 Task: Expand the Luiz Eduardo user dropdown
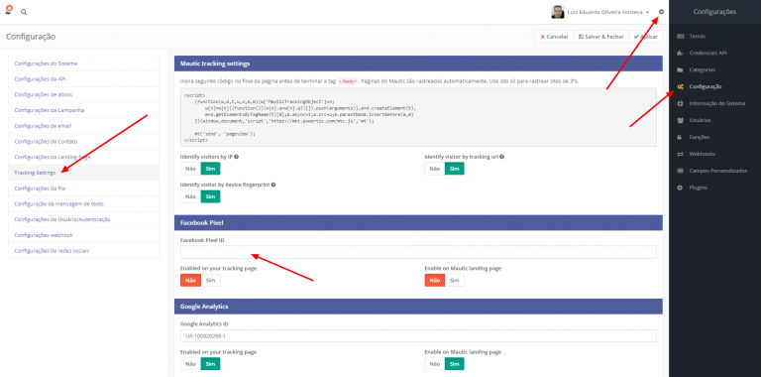(x=607, y=12)
